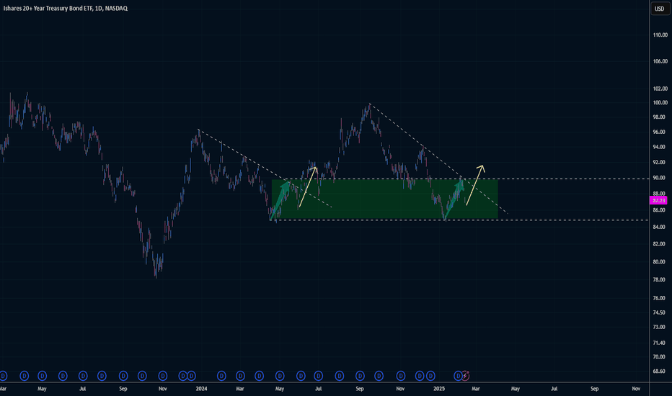Open the USD currency selector

point(660,9)
